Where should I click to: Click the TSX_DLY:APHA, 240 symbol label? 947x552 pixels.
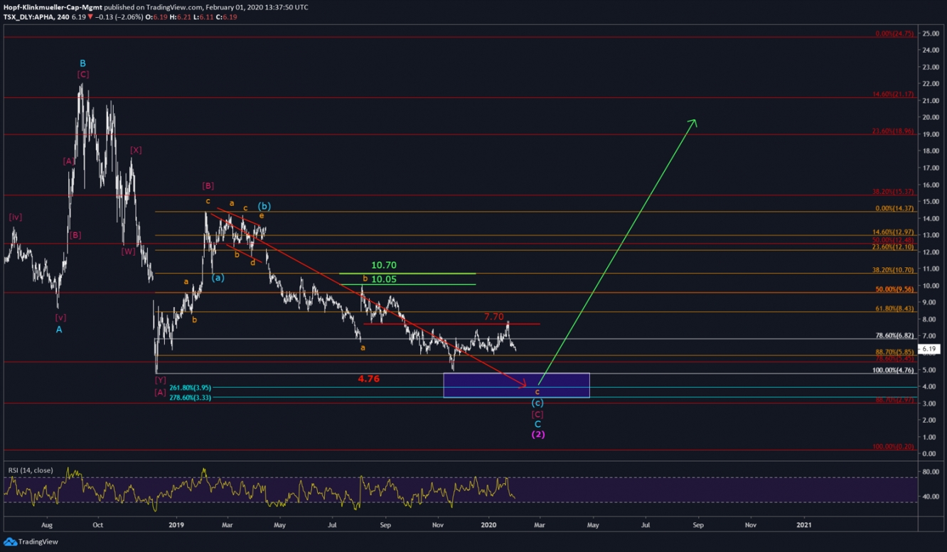pos(36,16)
